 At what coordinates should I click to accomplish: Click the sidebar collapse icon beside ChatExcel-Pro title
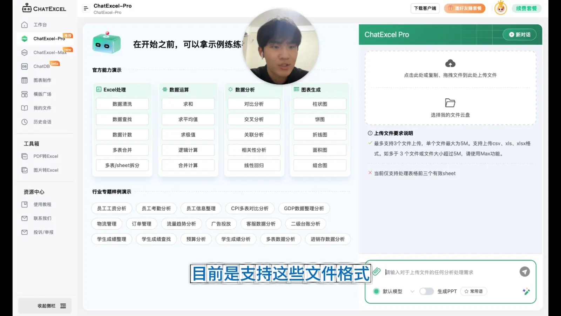tap(86, 8)
